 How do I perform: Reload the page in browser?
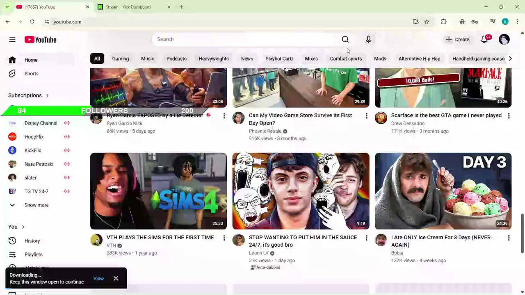32,22
